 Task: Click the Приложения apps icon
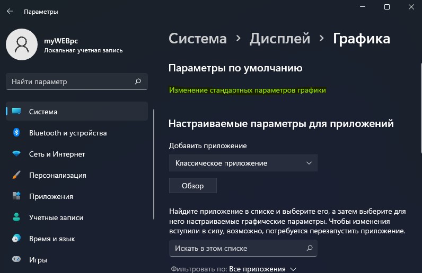tap(16, 196)
